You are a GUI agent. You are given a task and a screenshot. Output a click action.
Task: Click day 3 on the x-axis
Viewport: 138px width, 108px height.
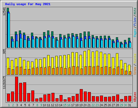pos(17,105)
